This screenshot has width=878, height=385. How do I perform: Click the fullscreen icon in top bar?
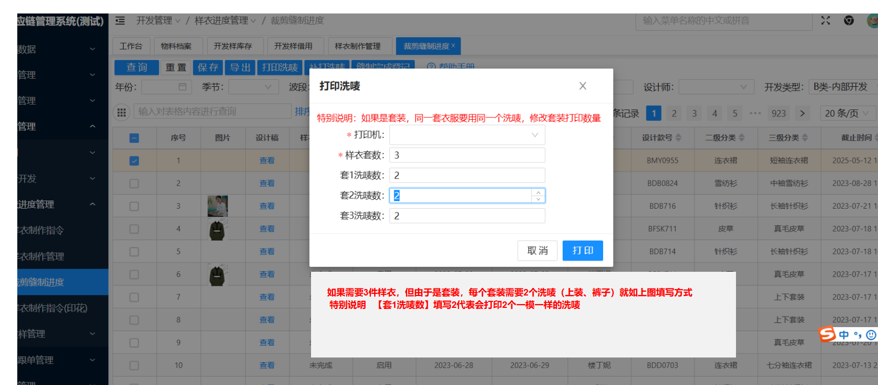pos(826,20)
